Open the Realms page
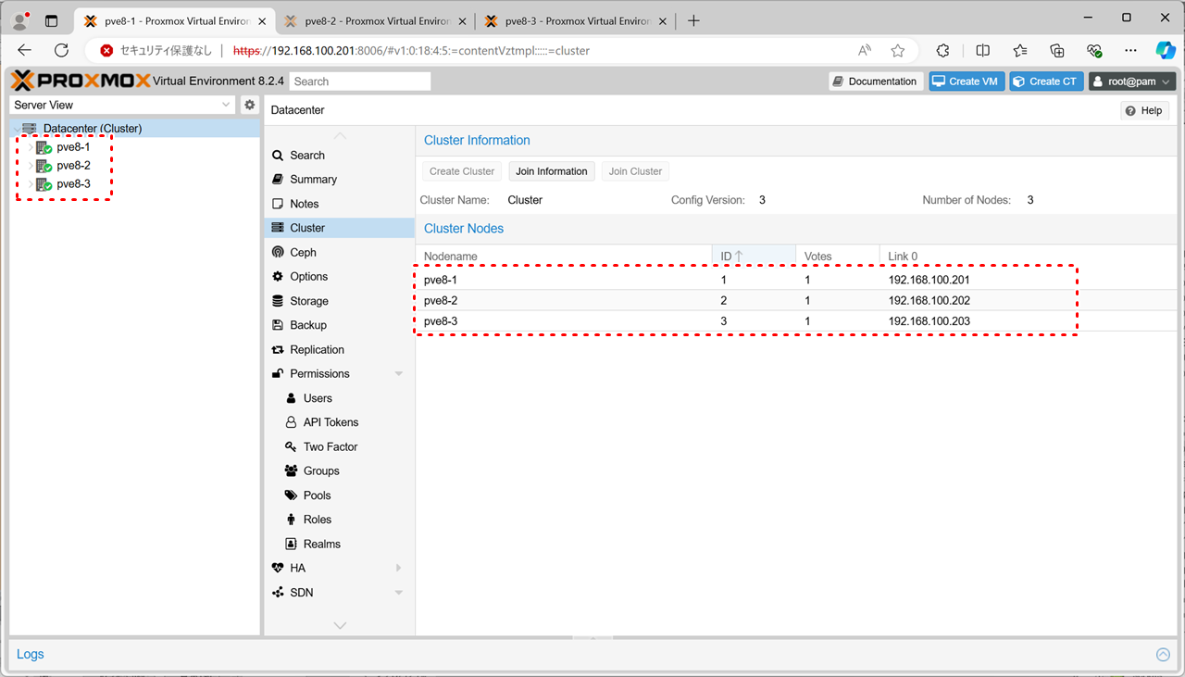Screen dimensions: 1185x677 tap(321, 544)
